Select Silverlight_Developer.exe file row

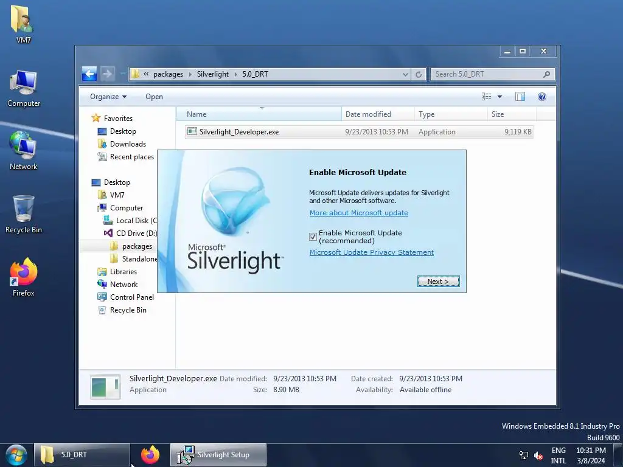click(359, 132)
